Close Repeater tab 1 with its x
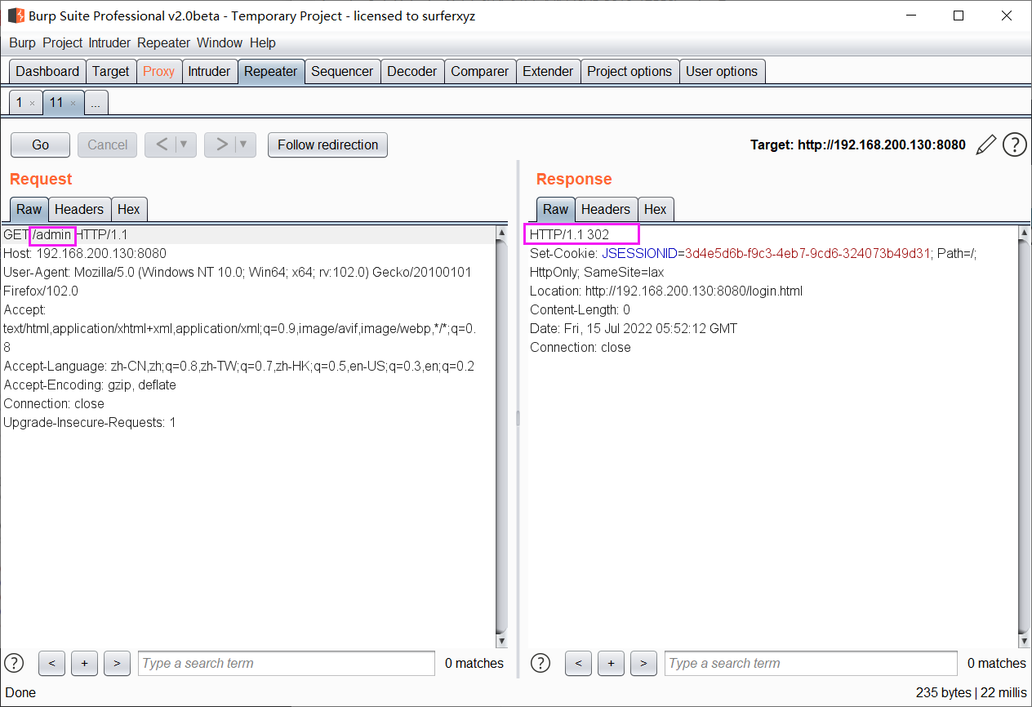The width and height of the screenshot is (1032, 707). [32, 104]
